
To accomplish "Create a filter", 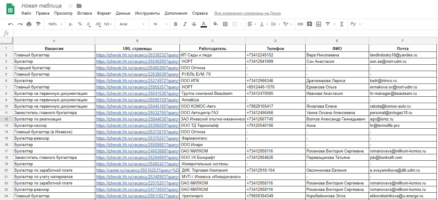I will (x=328, y=24).
